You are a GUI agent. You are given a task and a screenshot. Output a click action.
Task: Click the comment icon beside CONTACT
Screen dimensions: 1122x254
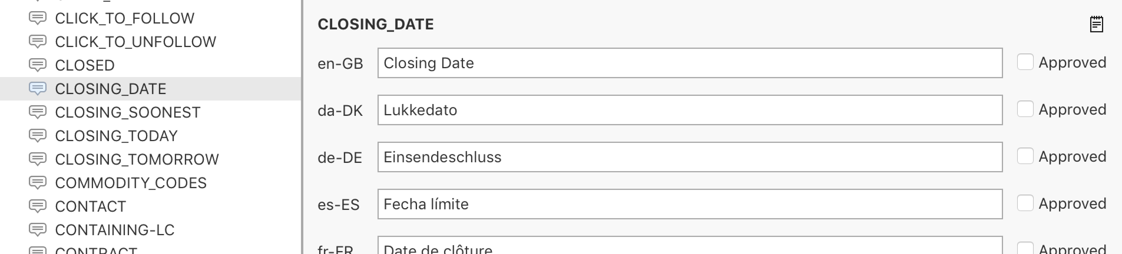(x=37, y=206)
